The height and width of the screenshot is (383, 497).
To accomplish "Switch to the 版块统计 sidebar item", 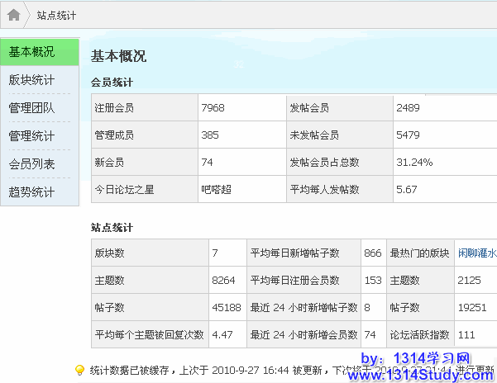I will coord(32,80).
